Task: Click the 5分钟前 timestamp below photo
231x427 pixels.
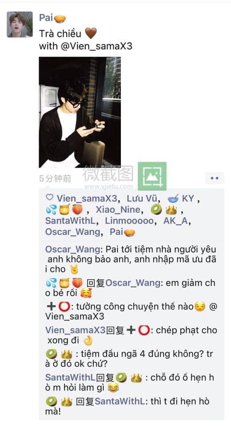Action: coord(55,179)
